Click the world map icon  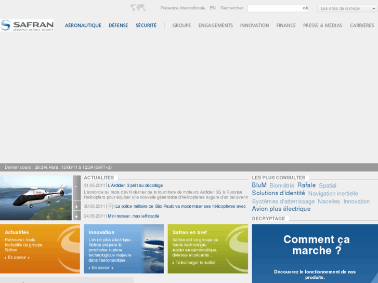coord(138,8)
